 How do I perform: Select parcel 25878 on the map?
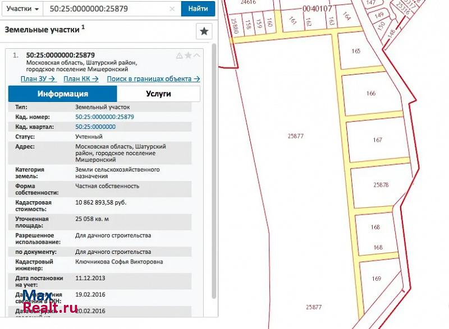(381, 185)
